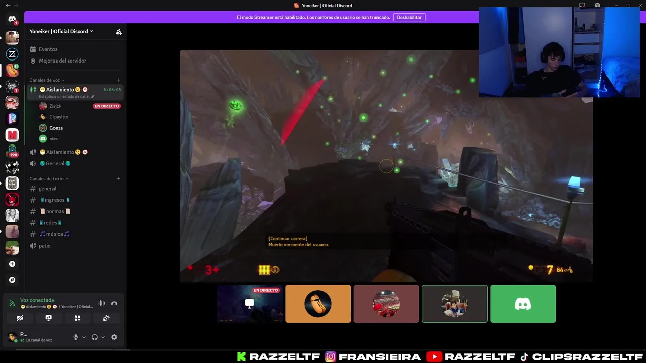The width and height of the screenshot is (646, 363).
Task: Create a text channel with plus icon
Action: (x=118, y=179)
